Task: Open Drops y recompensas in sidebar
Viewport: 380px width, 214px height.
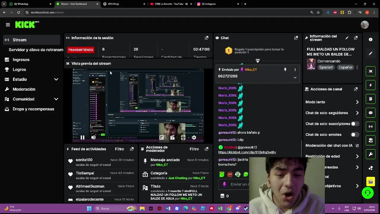Action: pyautogui.click(x=31, y=109)
